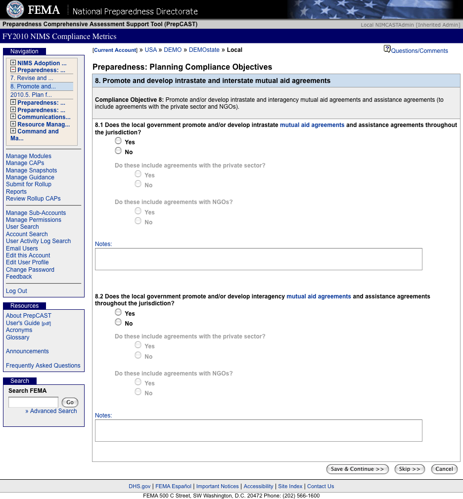
Task: Select Yes for 8.2 private sector agreements
Action: click(138, 345)
